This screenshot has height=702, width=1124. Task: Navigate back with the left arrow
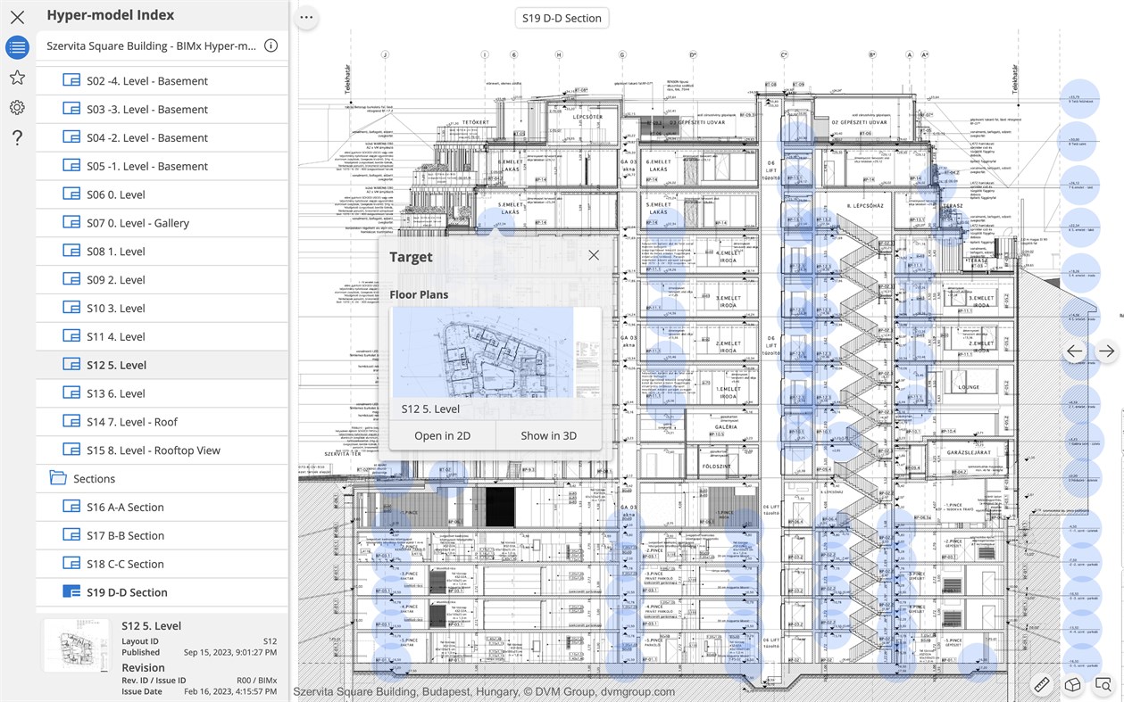coord(1075,351)
